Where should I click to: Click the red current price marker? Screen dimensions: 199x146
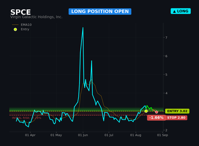tap(156, 112)
